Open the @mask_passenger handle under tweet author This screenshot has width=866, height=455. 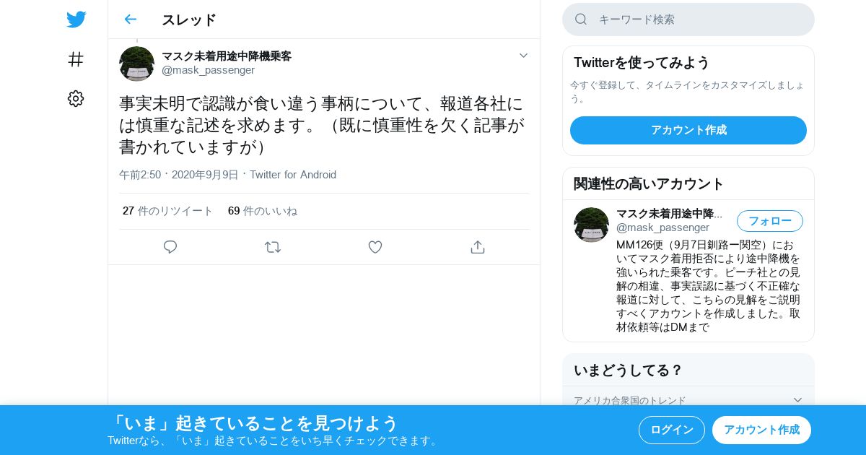click(x=208, y=70)
